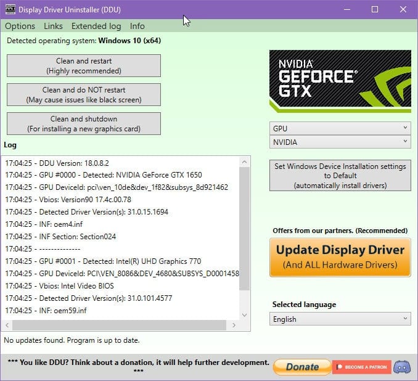Click Clean and shutdown button
The width and height of the screenshot is (418, 381).
pos(84,124)
